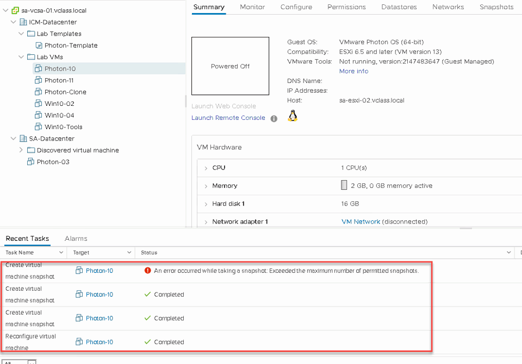Click the host name sa-esxi-02.vclass.local
The width and height of the screenshot is (522, 364).
[371, 100]
